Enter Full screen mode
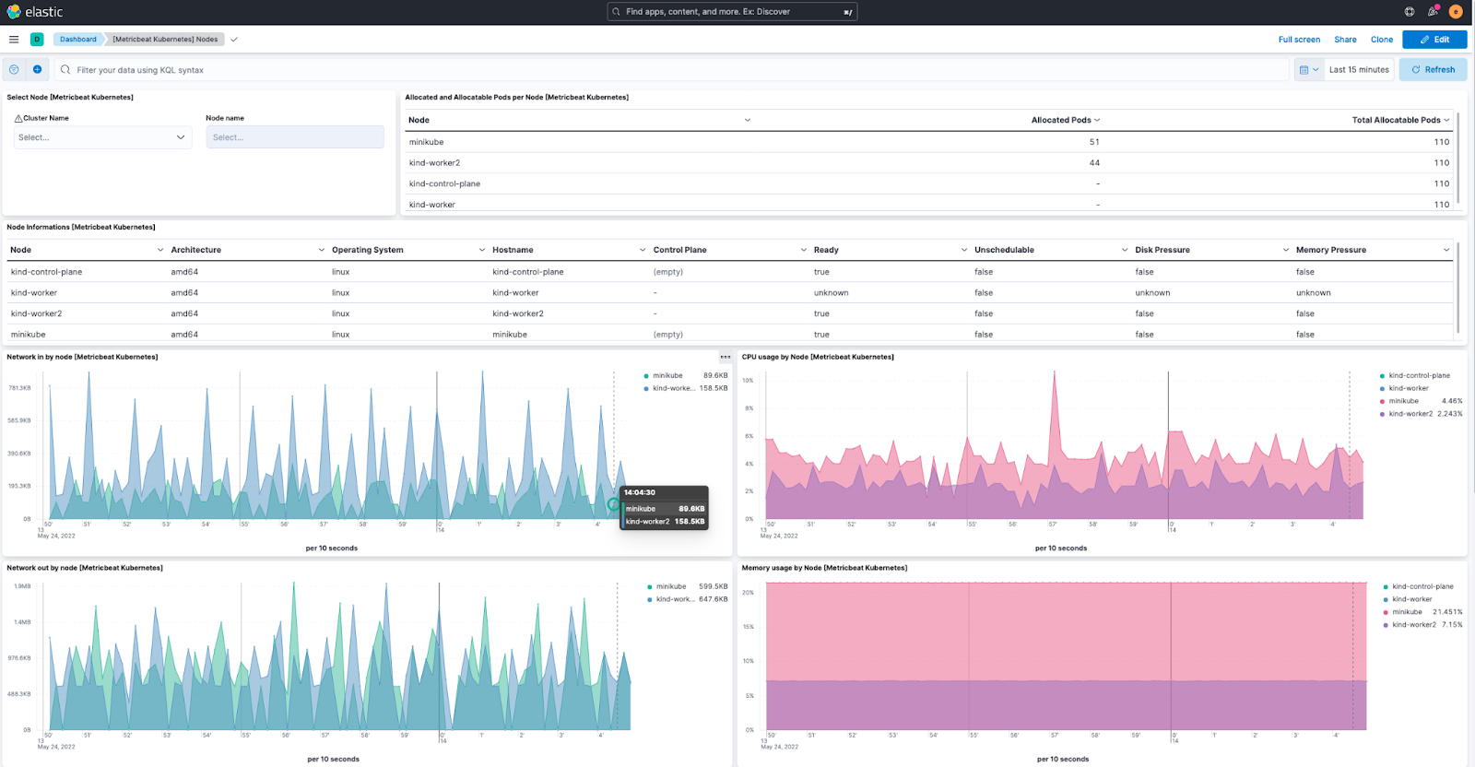 pyautogui.click(x=1299, y=40)
